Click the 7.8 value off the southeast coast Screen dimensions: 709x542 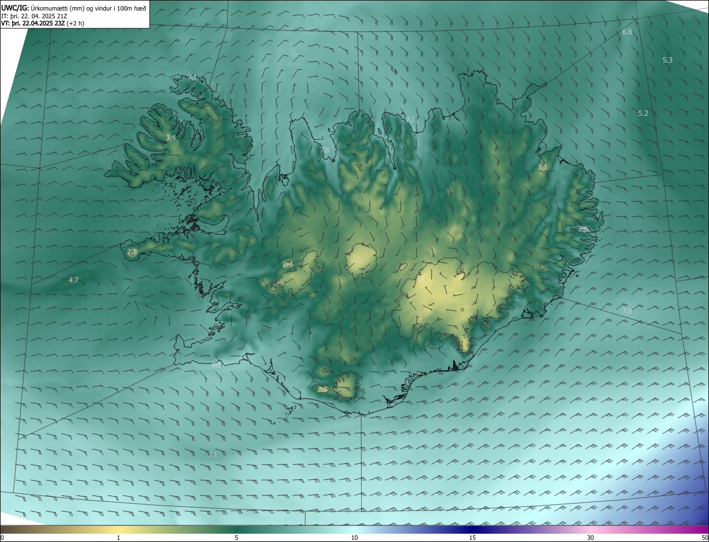point(627,311)
